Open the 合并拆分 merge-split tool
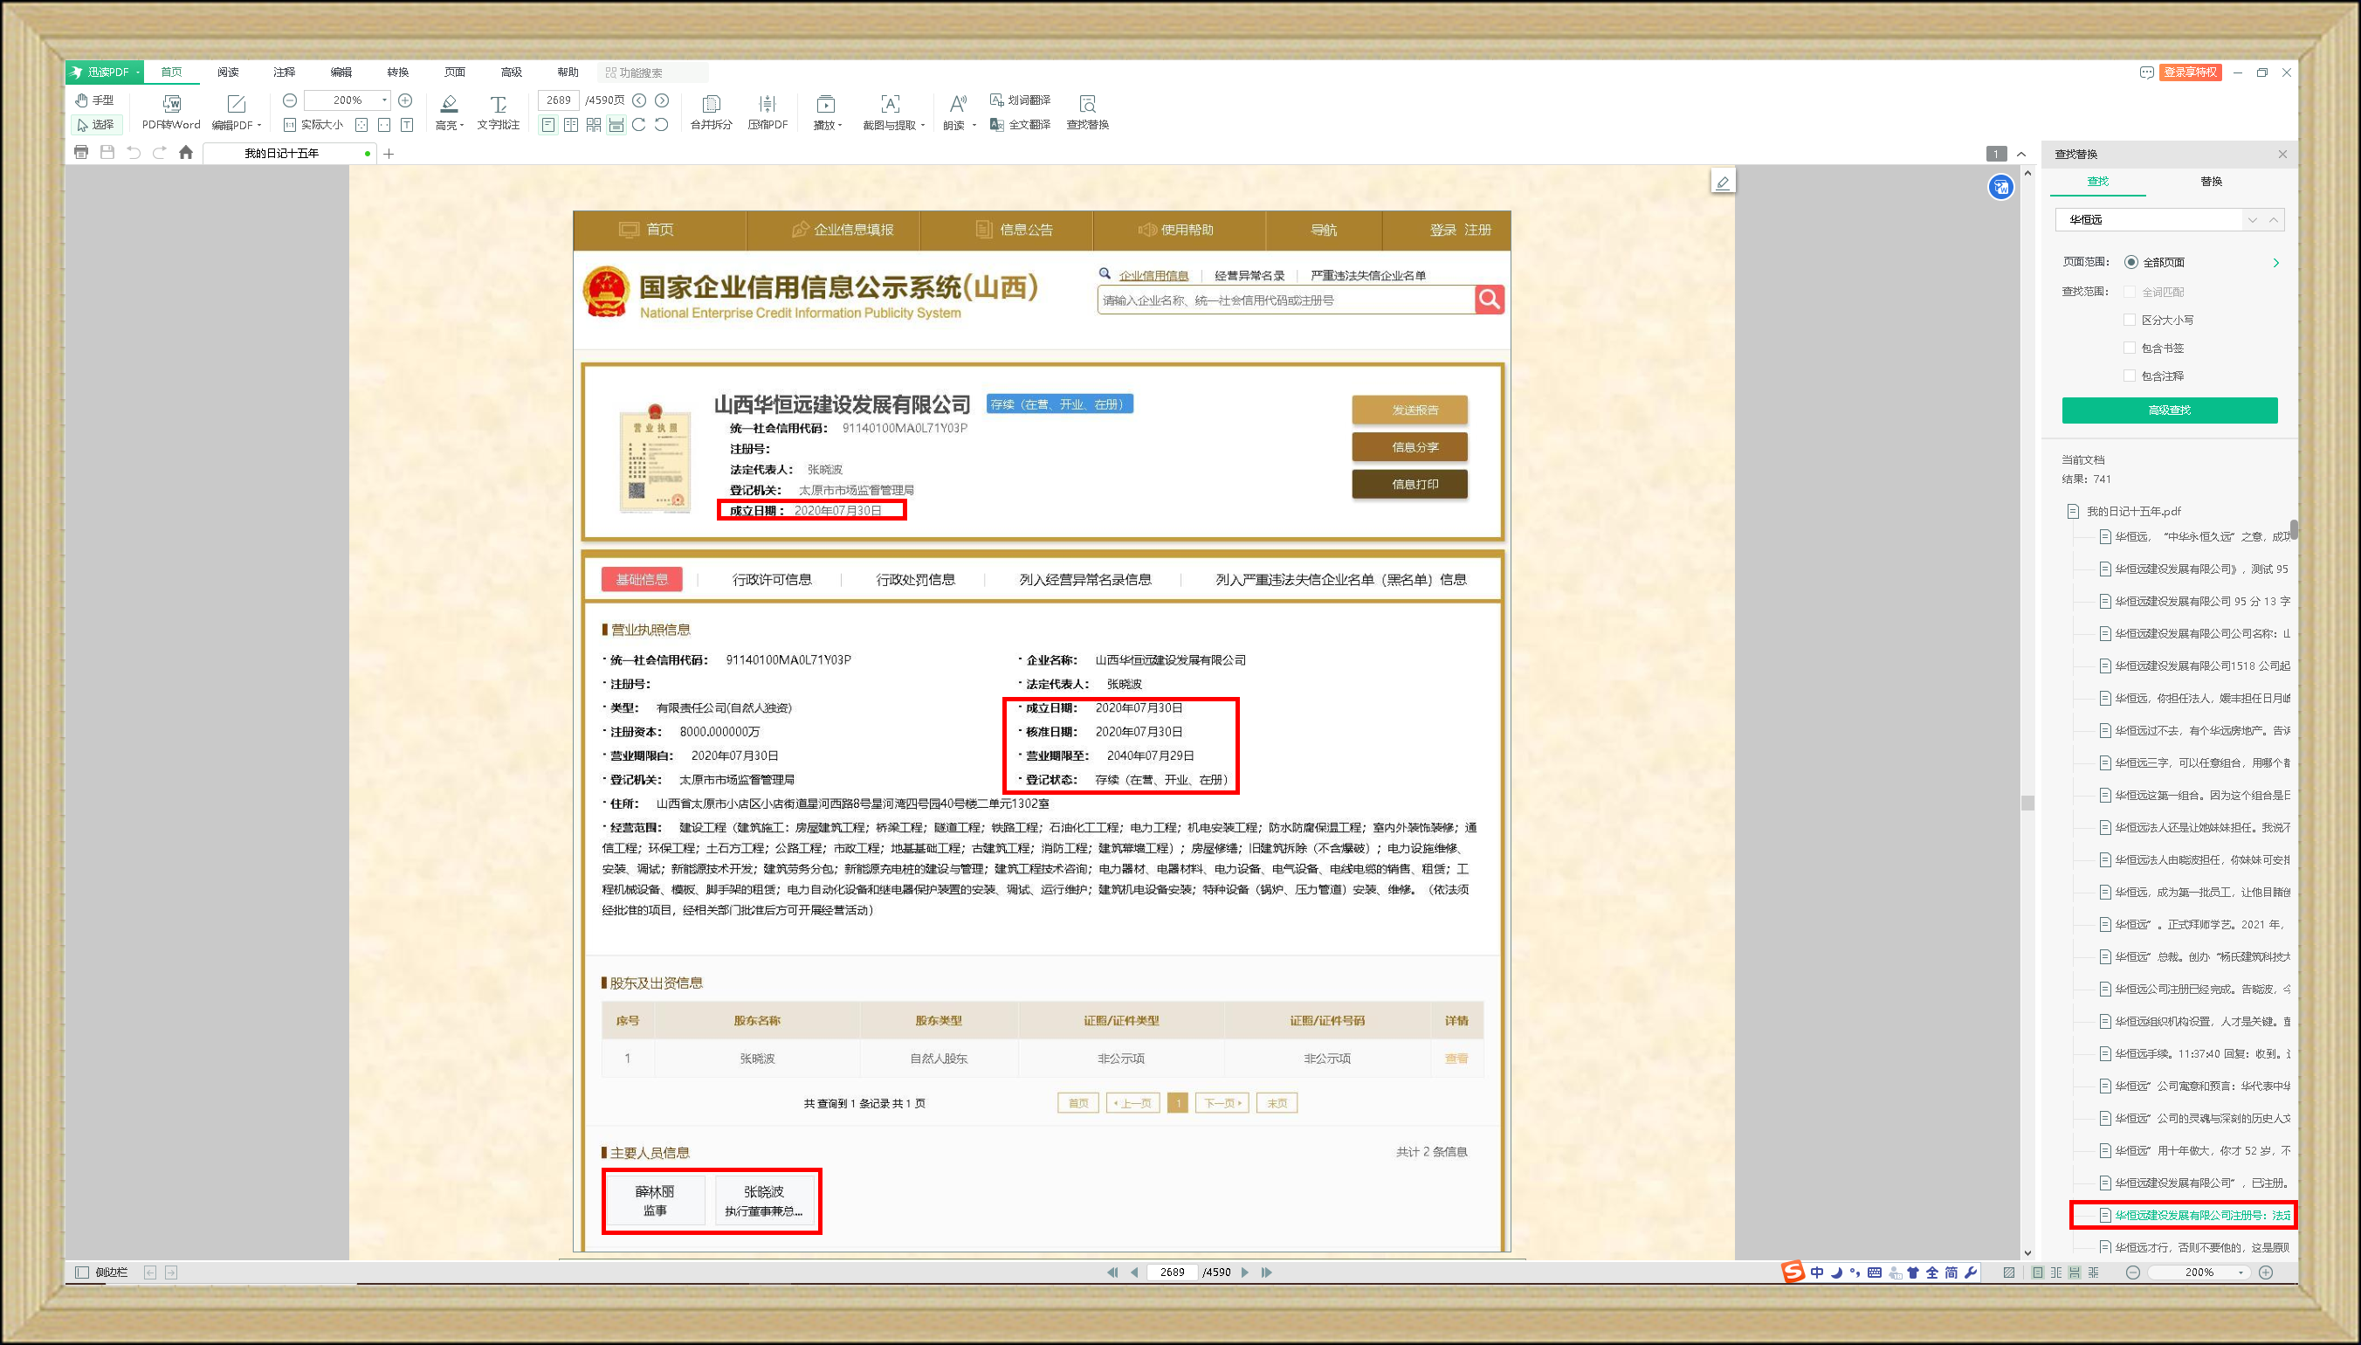2361x1345 pixels. point(710,105)
